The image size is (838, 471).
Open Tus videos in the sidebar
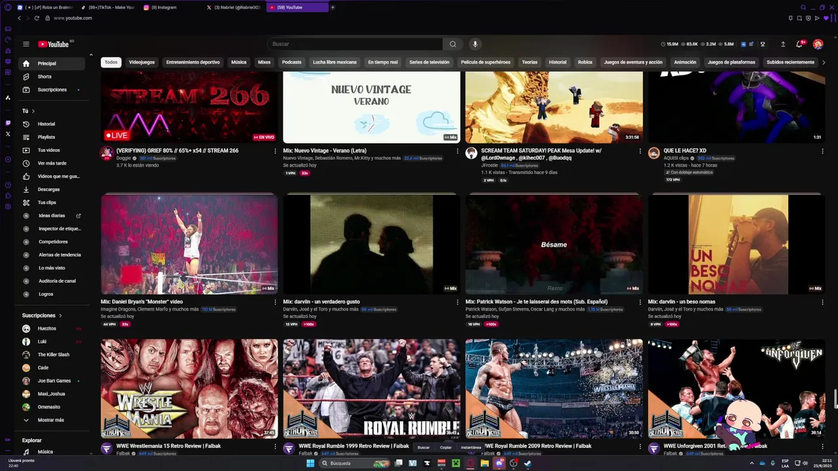52,150
